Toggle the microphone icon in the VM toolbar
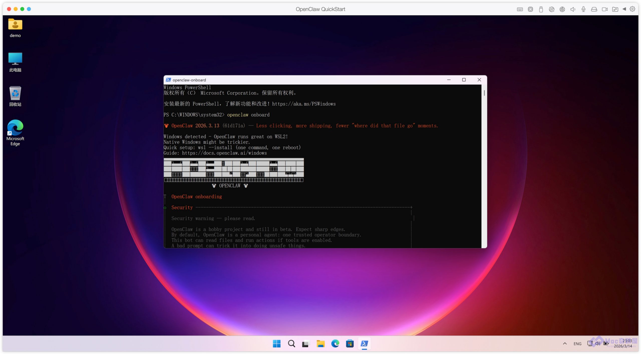This screenshot has height=354, width=641. (583, 9)
